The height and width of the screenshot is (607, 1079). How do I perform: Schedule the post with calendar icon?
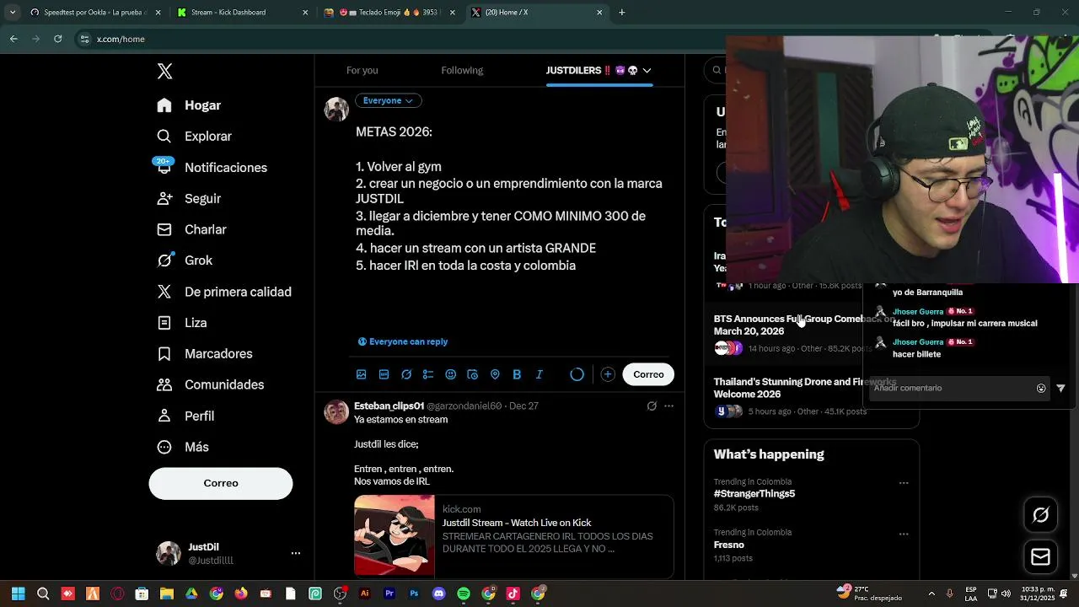(472, 374)
